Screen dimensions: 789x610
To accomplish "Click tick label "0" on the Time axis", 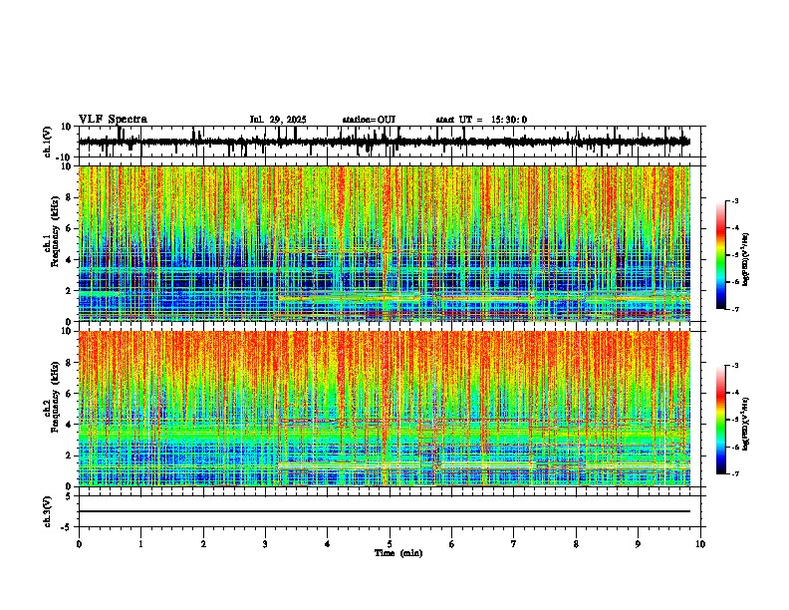I will [79, 544].
